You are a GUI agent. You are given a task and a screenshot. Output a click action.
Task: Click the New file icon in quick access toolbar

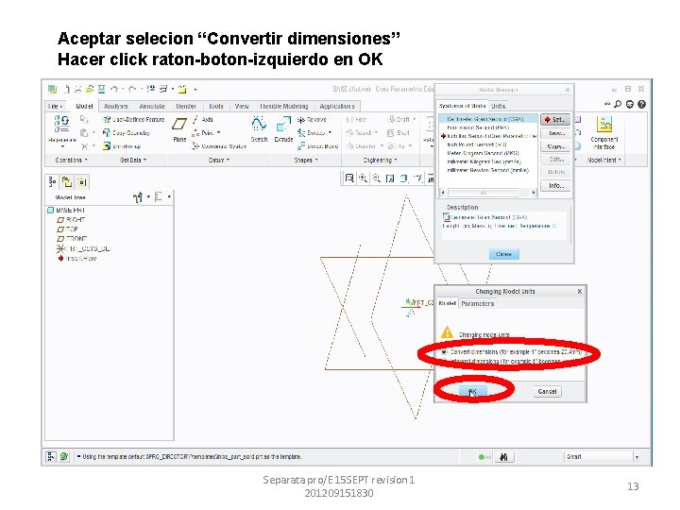66,90
